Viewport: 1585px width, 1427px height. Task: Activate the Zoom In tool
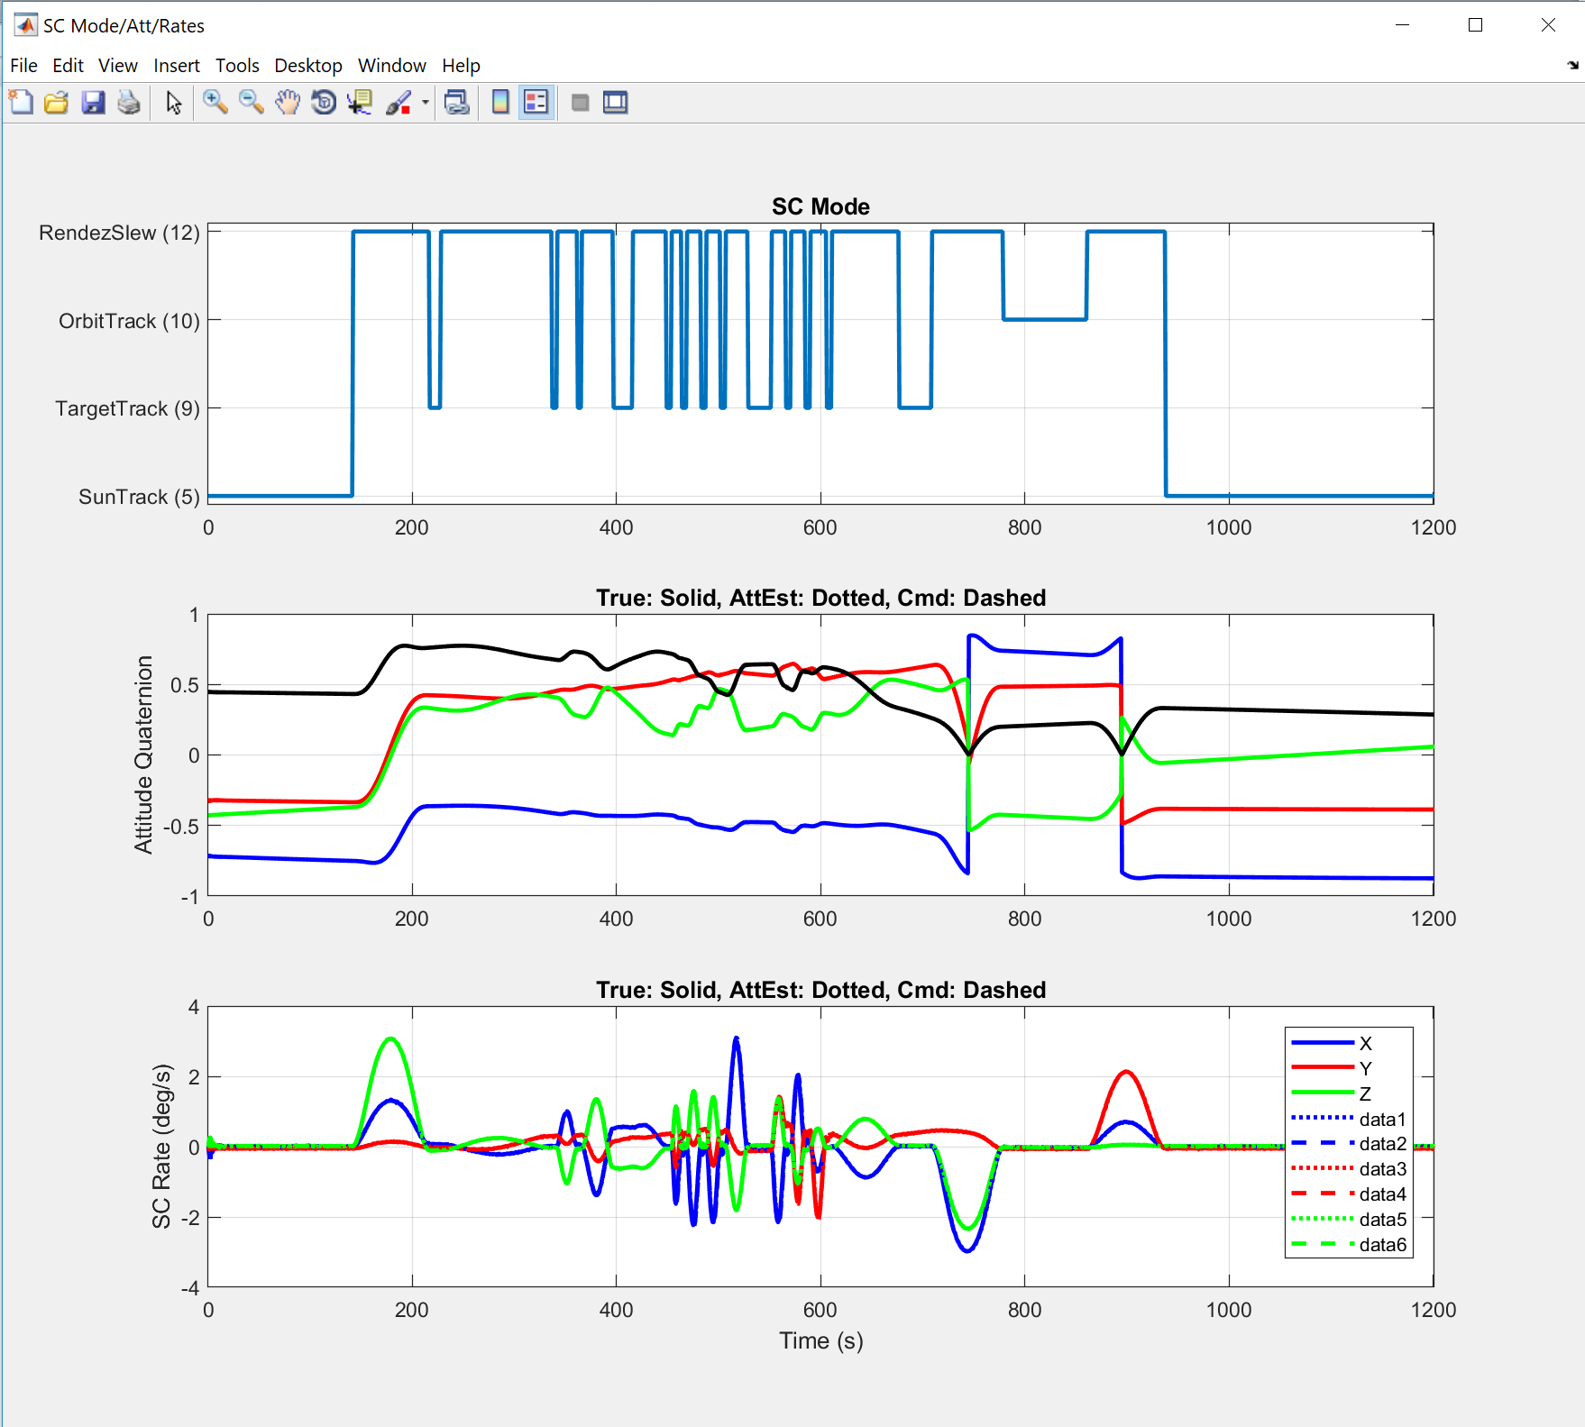click(x=215, y=102)
